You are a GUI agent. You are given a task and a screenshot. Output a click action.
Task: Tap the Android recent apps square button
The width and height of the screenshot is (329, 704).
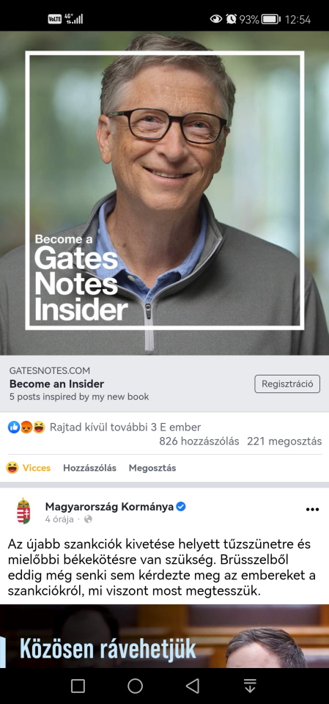pos(78,686)
